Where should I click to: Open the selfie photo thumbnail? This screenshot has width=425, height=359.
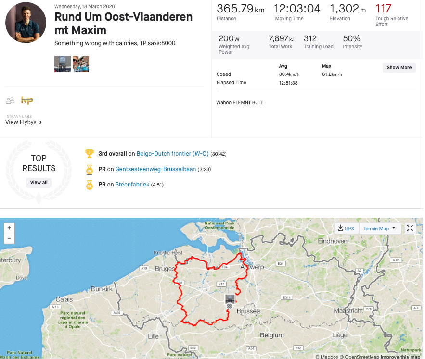81,64
